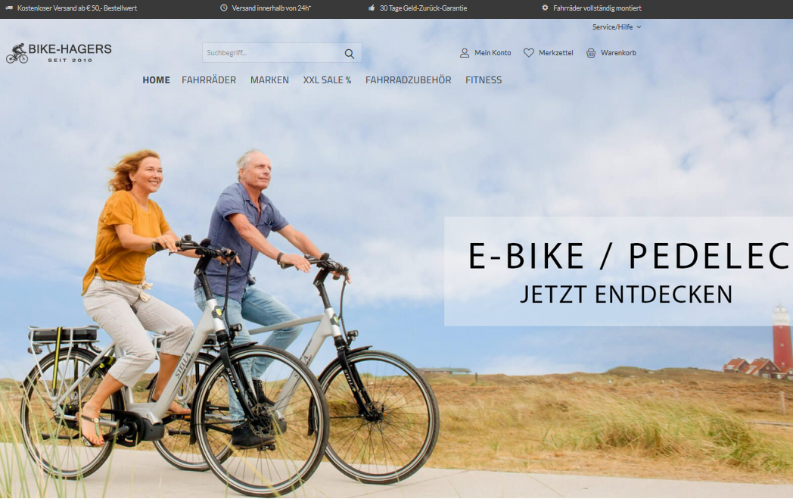
Task: Select the XXL Sale % menu item
Action: 327,80
